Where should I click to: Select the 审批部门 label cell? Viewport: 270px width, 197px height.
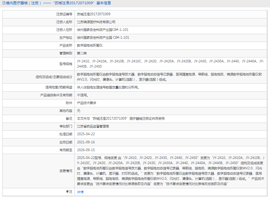point(39,126)
